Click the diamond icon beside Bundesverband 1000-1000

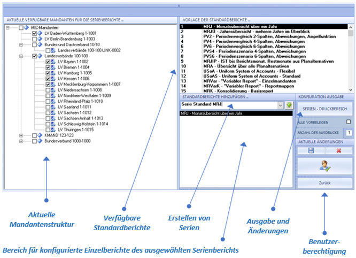[40, 141]
